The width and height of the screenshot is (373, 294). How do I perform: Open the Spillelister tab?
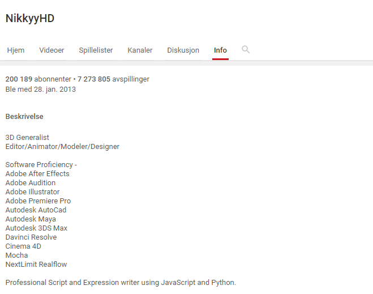pyautogui.click(x=96, y=50)
